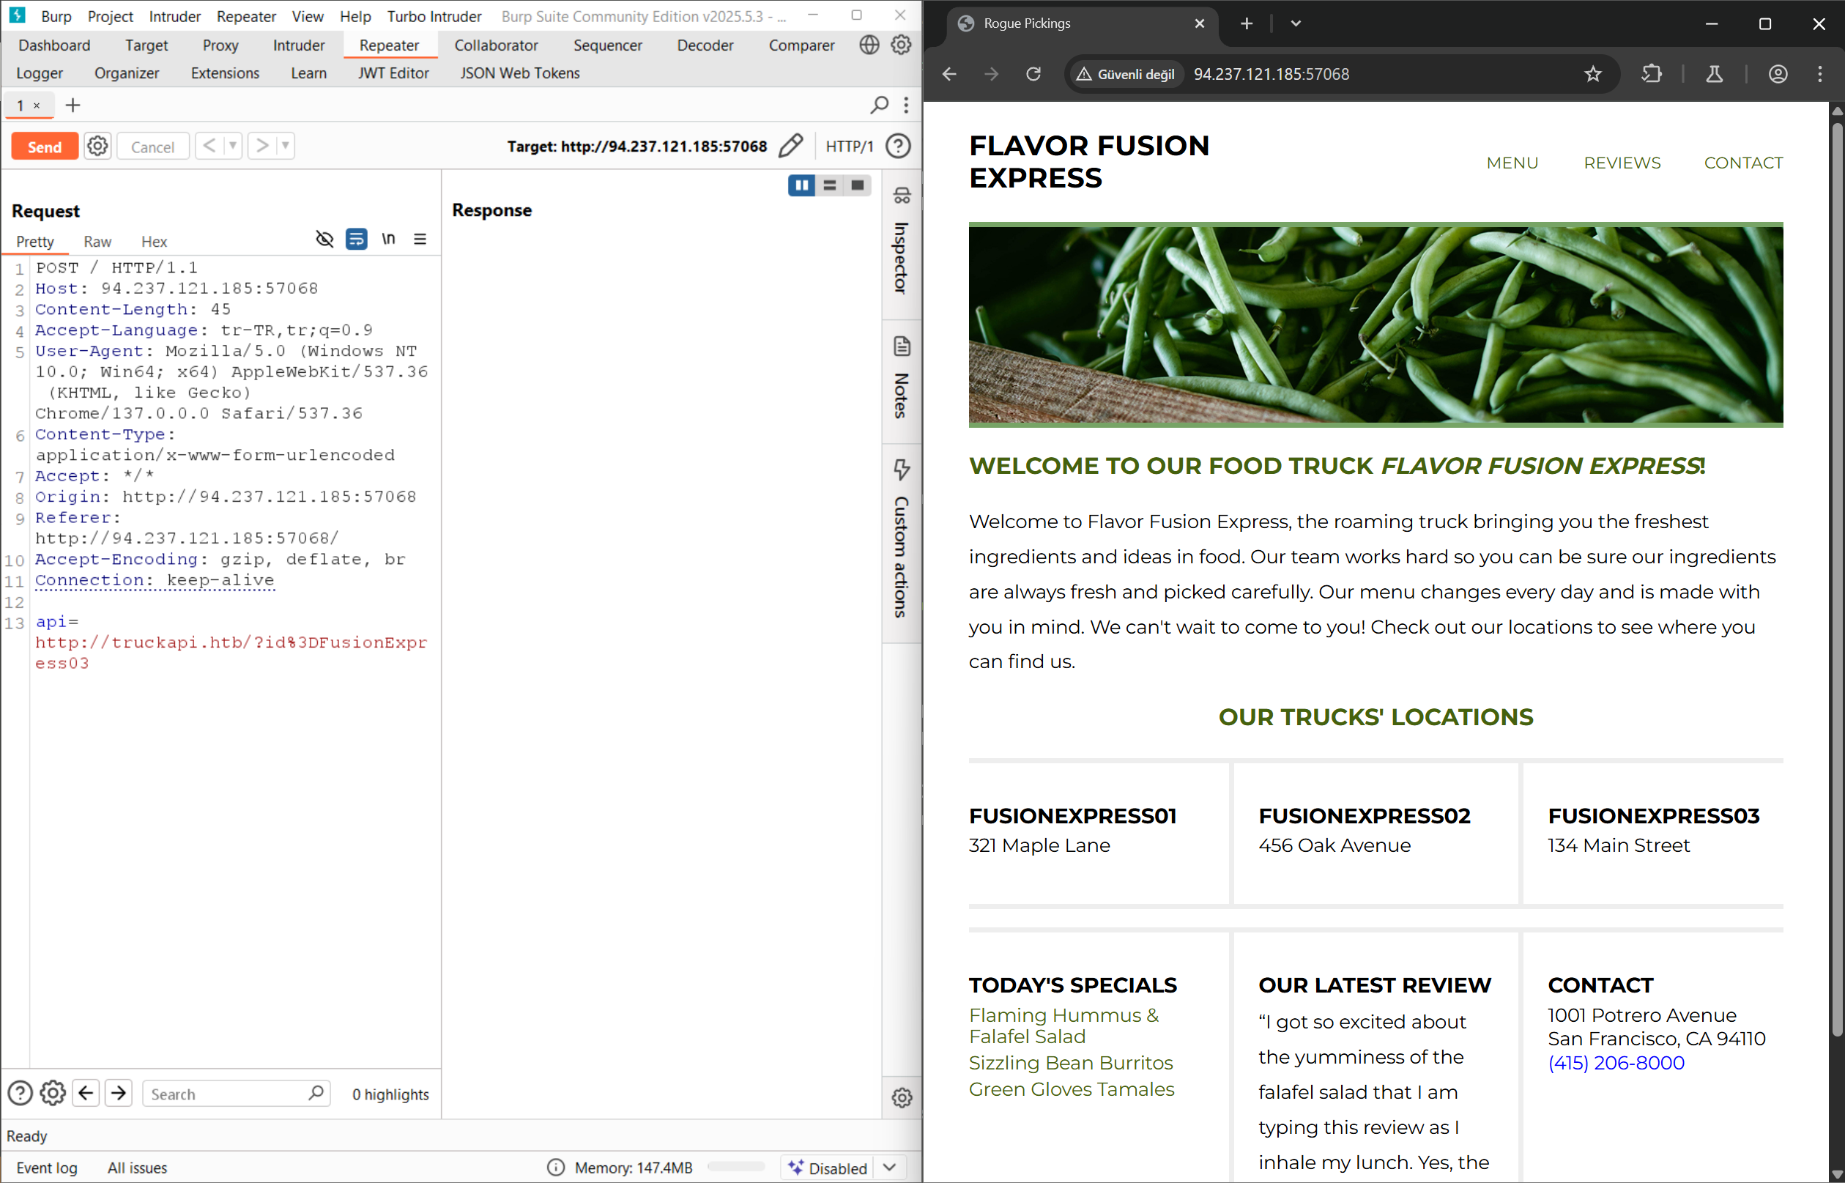This screenshot has width=1845, height=1183.
Task: Open the history back dropdown arrow
Action: 233,145
